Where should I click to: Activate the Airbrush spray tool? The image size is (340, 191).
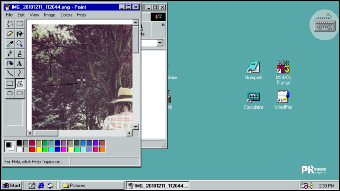click(10, 63)
